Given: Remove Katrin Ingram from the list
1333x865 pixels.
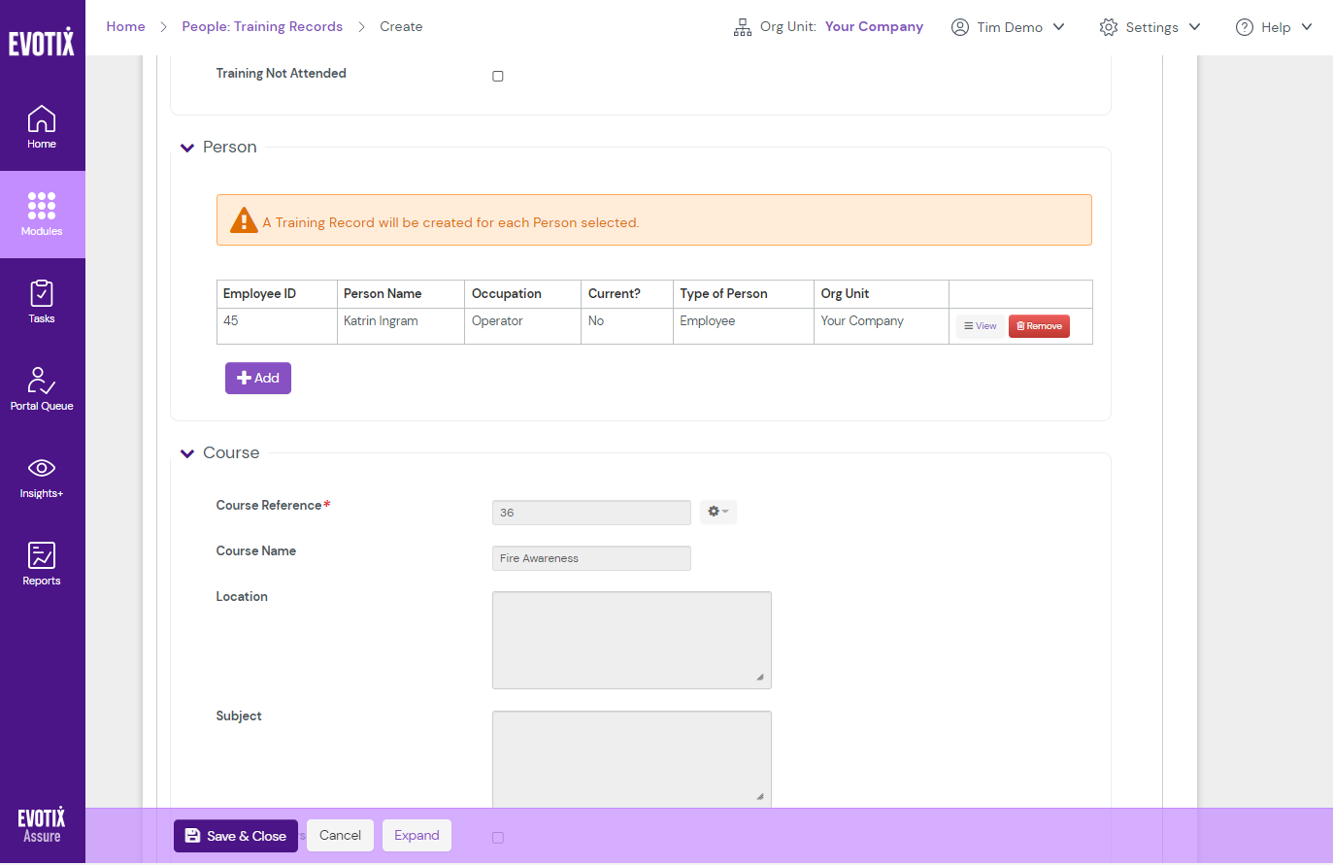Looking at the screenshot, I should tap(1039, 326).
